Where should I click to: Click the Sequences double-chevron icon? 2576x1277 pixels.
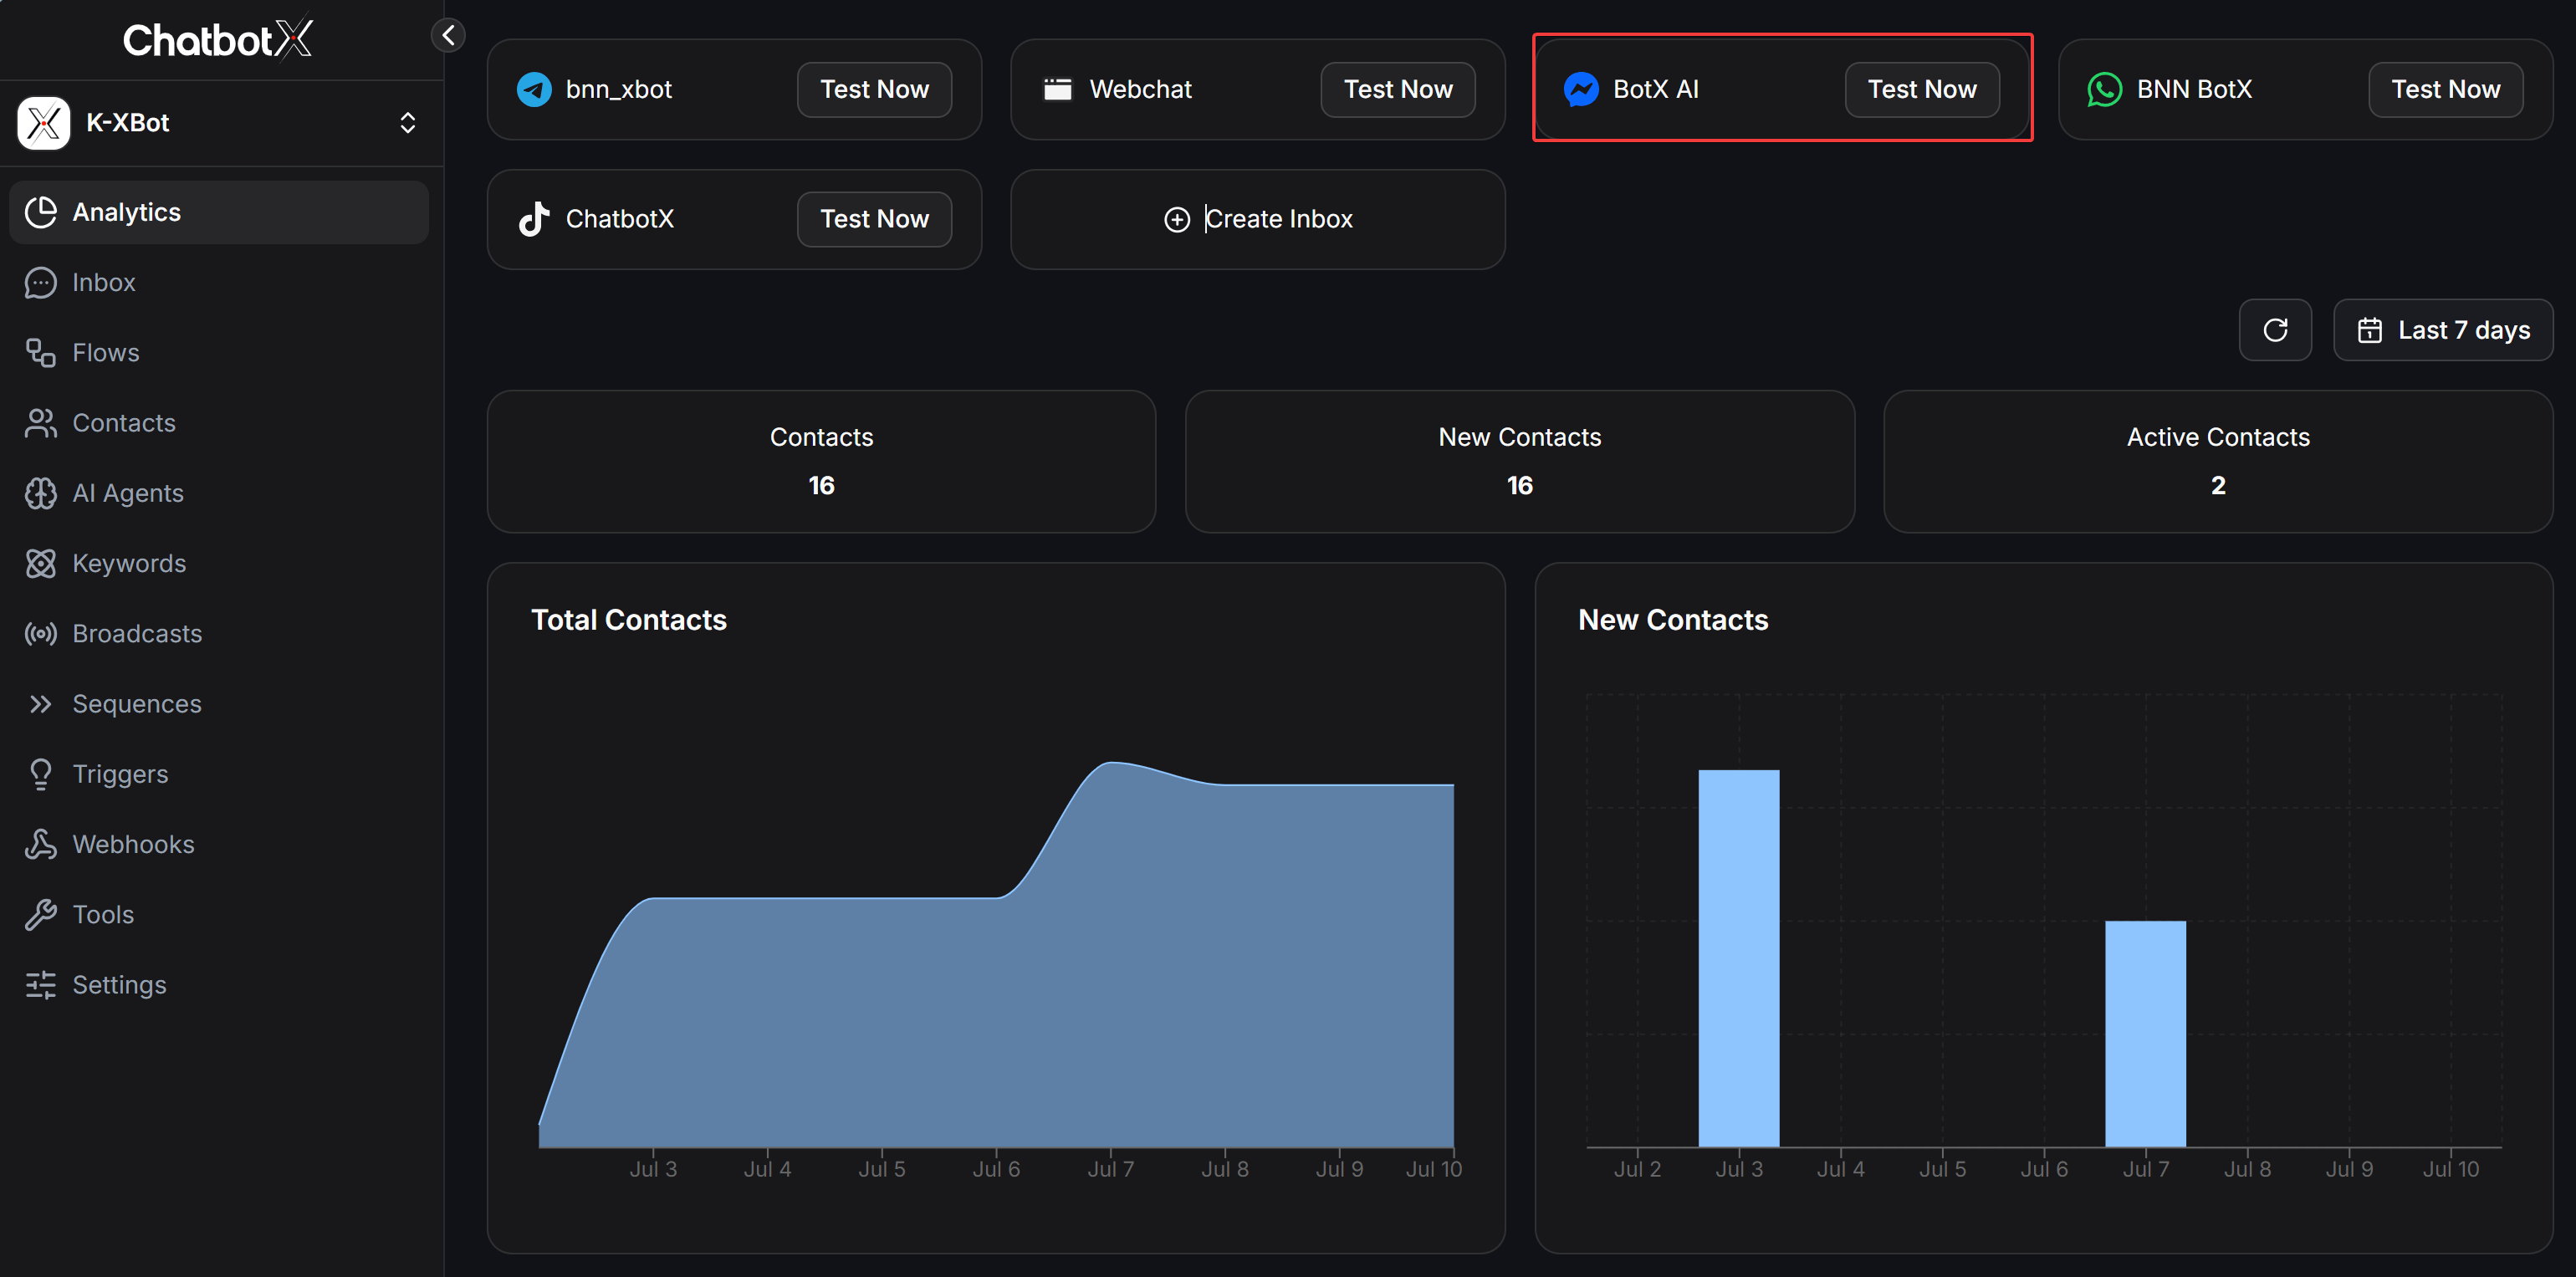41,704
